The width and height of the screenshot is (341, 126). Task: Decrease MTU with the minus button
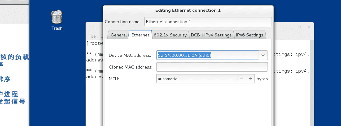[x=242, y=79]
